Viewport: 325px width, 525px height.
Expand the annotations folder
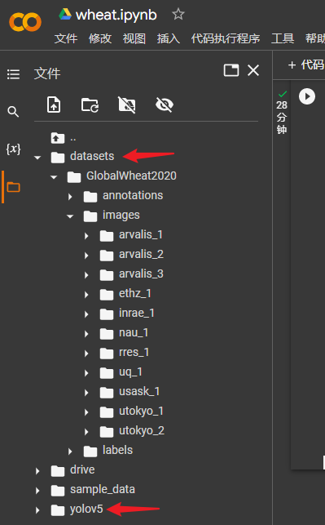click(70, 197)
